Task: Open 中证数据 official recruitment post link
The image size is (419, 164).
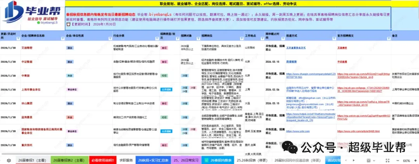Action: [x=342, y=62]
